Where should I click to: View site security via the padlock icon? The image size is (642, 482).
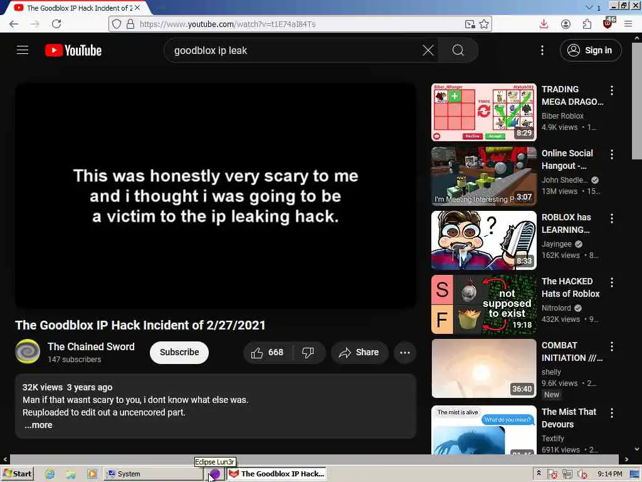[x=130, y=24]
